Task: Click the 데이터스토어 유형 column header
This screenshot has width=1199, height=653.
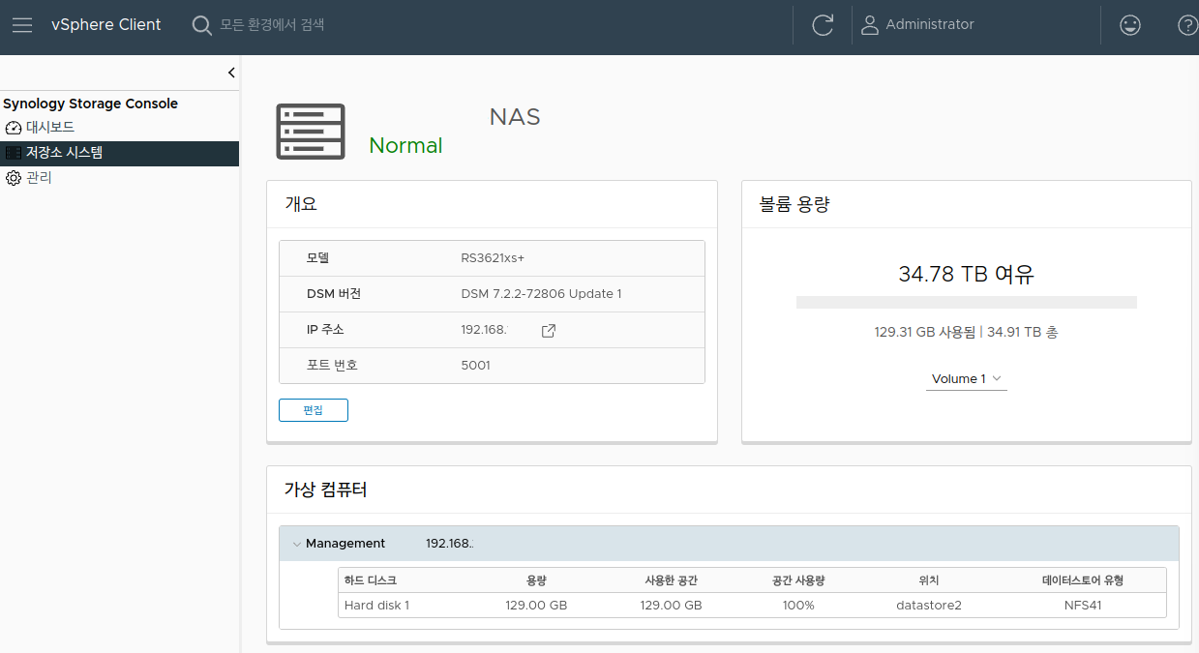Action: point(1083,580)
